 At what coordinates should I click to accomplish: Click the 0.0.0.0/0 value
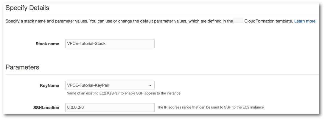[x=76, y=107]
